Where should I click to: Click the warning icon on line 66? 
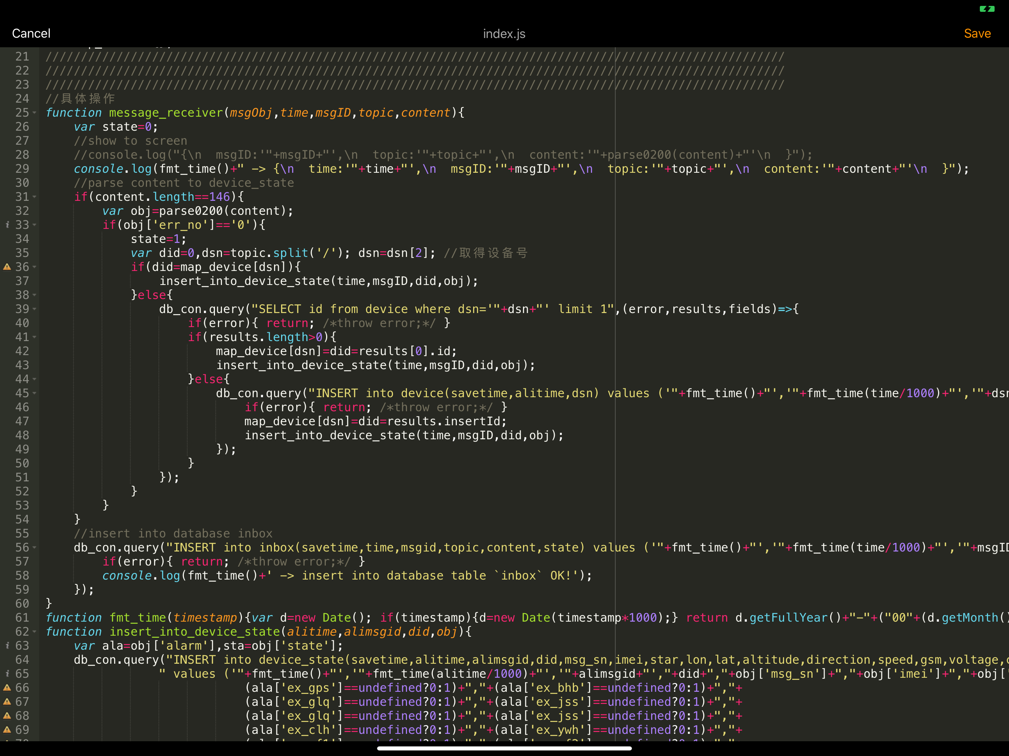pos(7,688)
